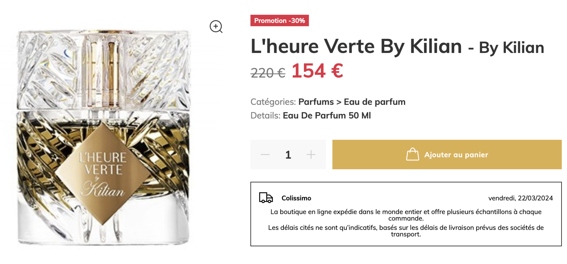567x264 pixels.
Task: Focus the quantity input field showing 1
Action: [x=288, y=155]
